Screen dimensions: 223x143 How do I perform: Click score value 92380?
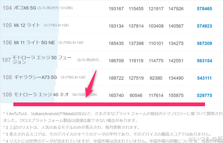pos(156,78)
